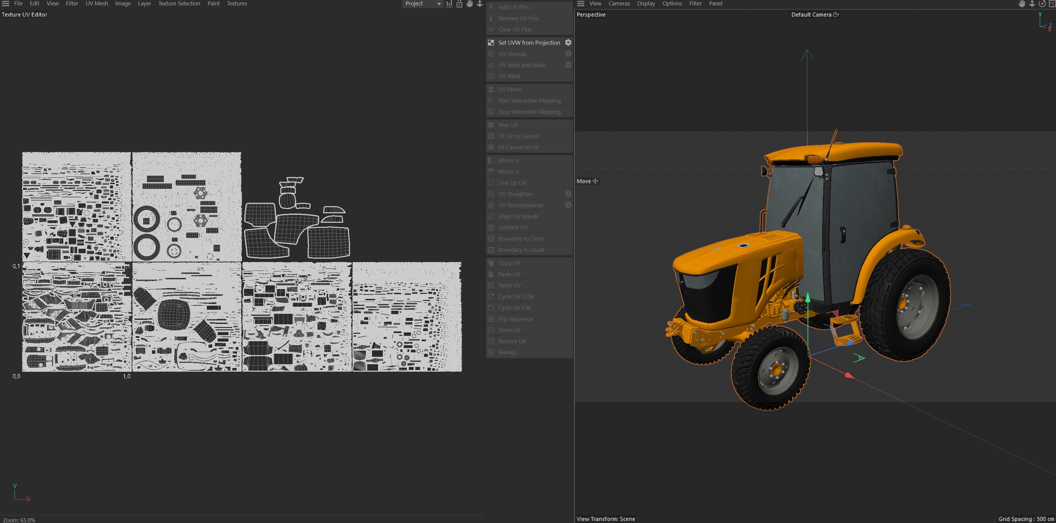This screenshot has width=1056, height=523.
Task: Click Set UVW from Projection command
Action: click(528, 43)
